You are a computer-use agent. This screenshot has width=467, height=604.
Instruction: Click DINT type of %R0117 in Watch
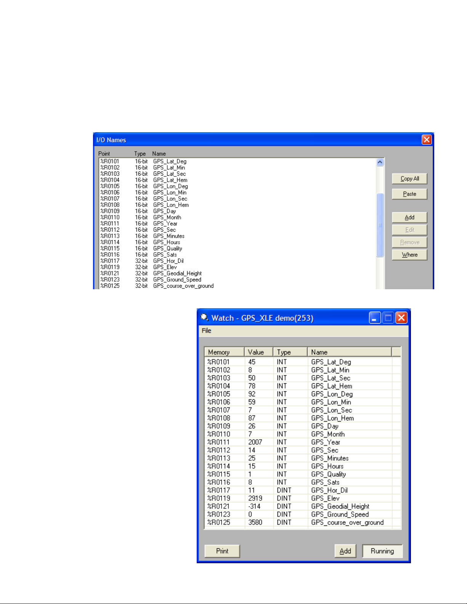(x=284, y=490)
